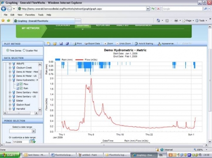
Task: Expand Demo Sanitary - US node
Action: [10, 96]
